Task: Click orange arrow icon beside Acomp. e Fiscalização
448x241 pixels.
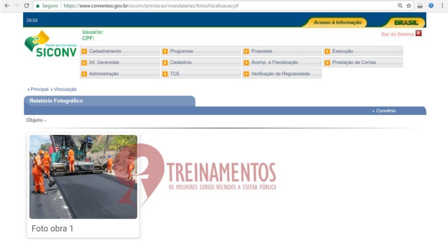Action: pyautogui.click(x=246, y=63)
